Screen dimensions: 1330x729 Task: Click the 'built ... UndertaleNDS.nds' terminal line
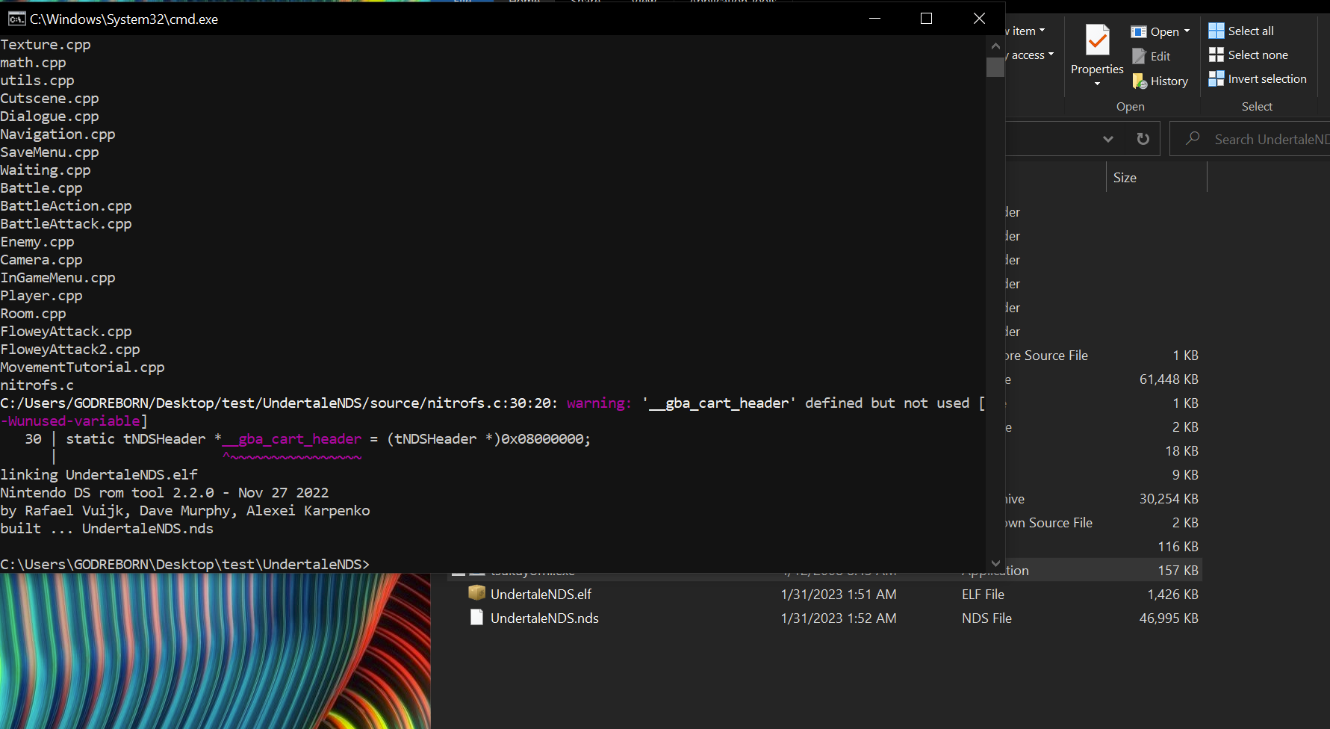(x=107, y=529)
